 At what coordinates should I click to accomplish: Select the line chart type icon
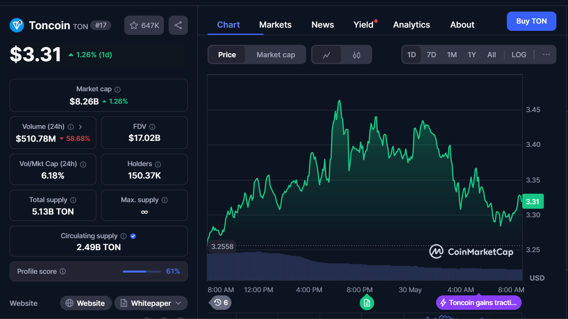327,55
